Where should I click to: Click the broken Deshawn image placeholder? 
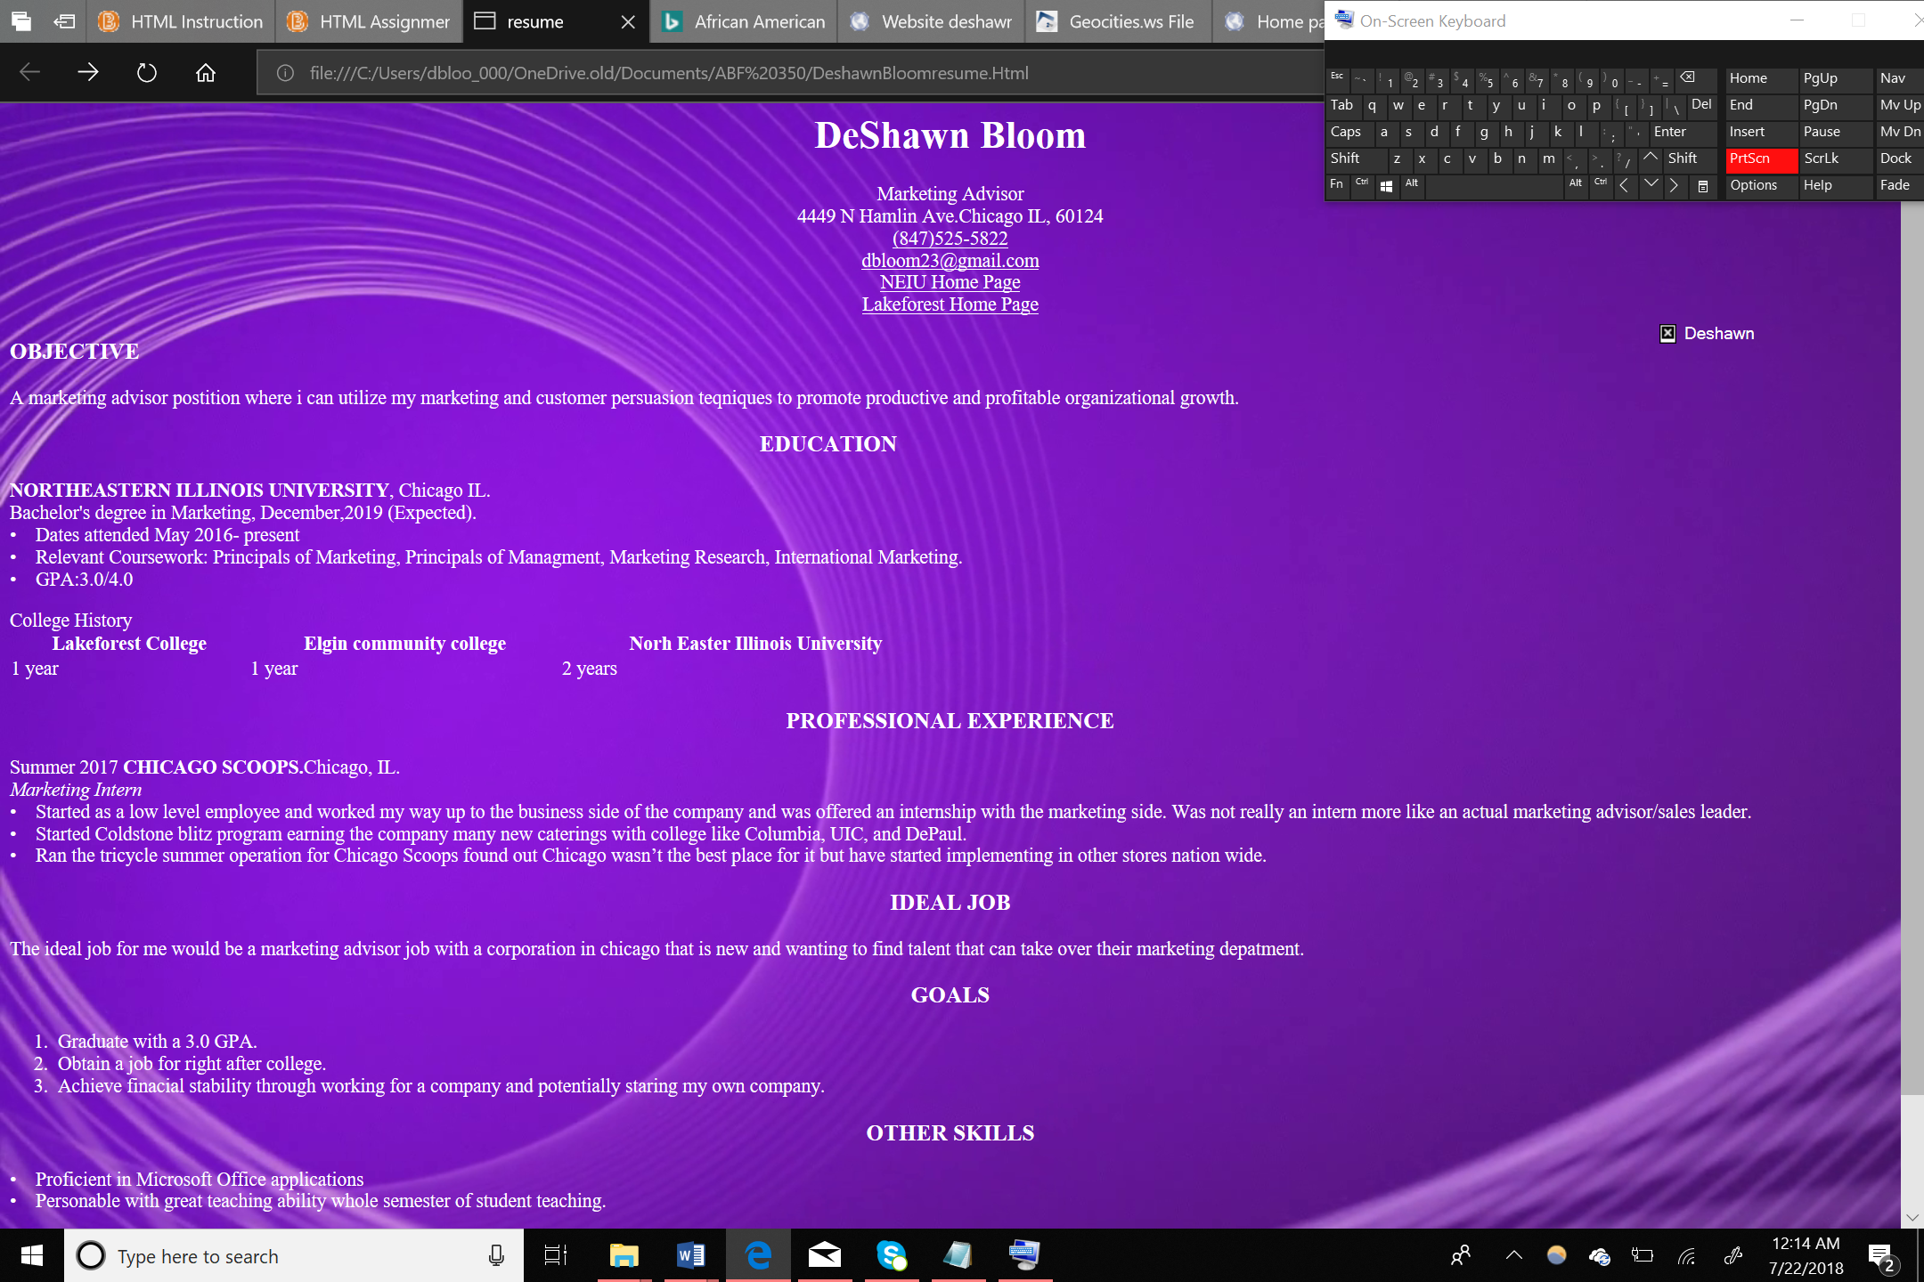click(x=1667, y=334)
